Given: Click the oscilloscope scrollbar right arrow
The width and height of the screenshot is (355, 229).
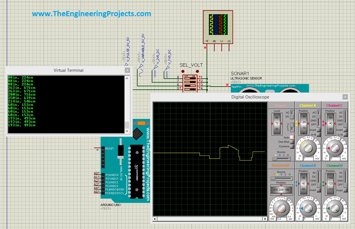Looking at the screenshot, I should pyautogui.click(x=265, y=219).
